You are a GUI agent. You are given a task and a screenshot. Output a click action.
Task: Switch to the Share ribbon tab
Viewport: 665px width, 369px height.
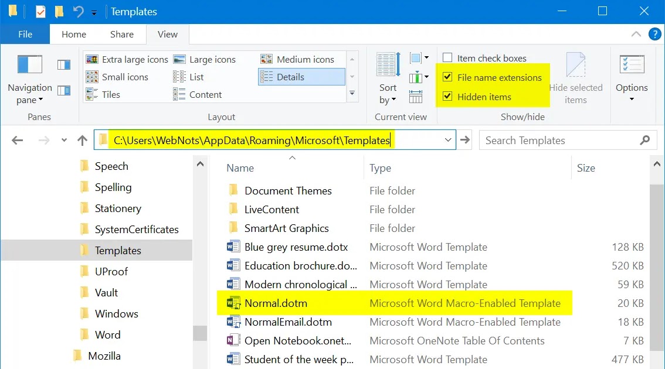pos(122,35)
